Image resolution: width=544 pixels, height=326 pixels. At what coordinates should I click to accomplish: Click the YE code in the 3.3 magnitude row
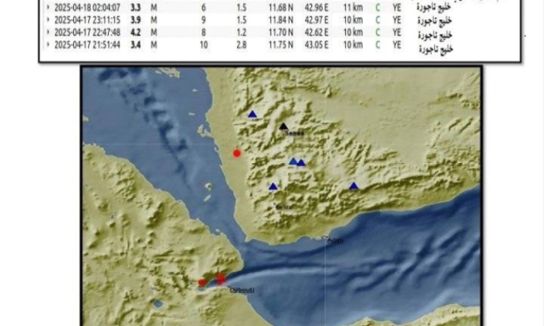[397, 8]
